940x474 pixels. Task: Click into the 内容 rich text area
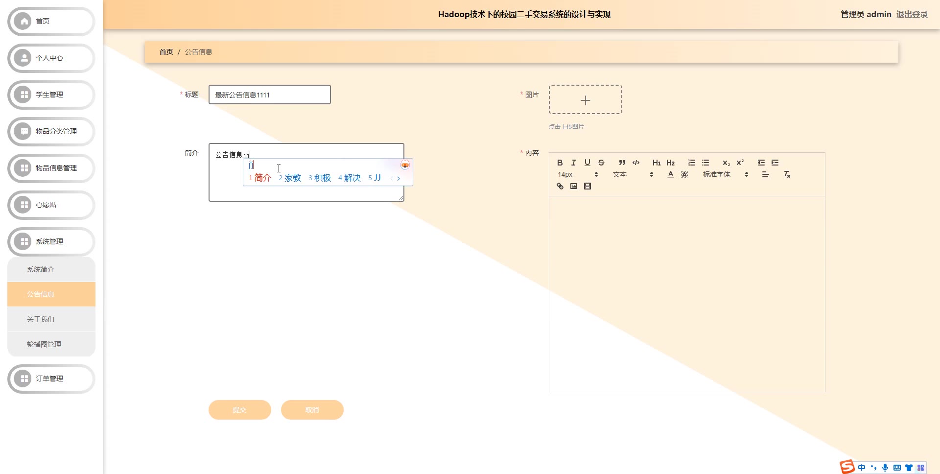pyautogui.click(x=687, y=294)
